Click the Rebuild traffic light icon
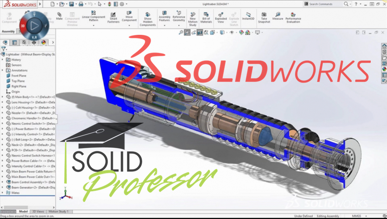This screenshot has width=387, height=219. tap(110, 4)
